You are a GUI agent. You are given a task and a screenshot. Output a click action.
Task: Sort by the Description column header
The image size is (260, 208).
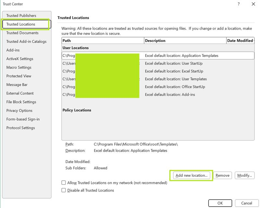tap(185, 41)
